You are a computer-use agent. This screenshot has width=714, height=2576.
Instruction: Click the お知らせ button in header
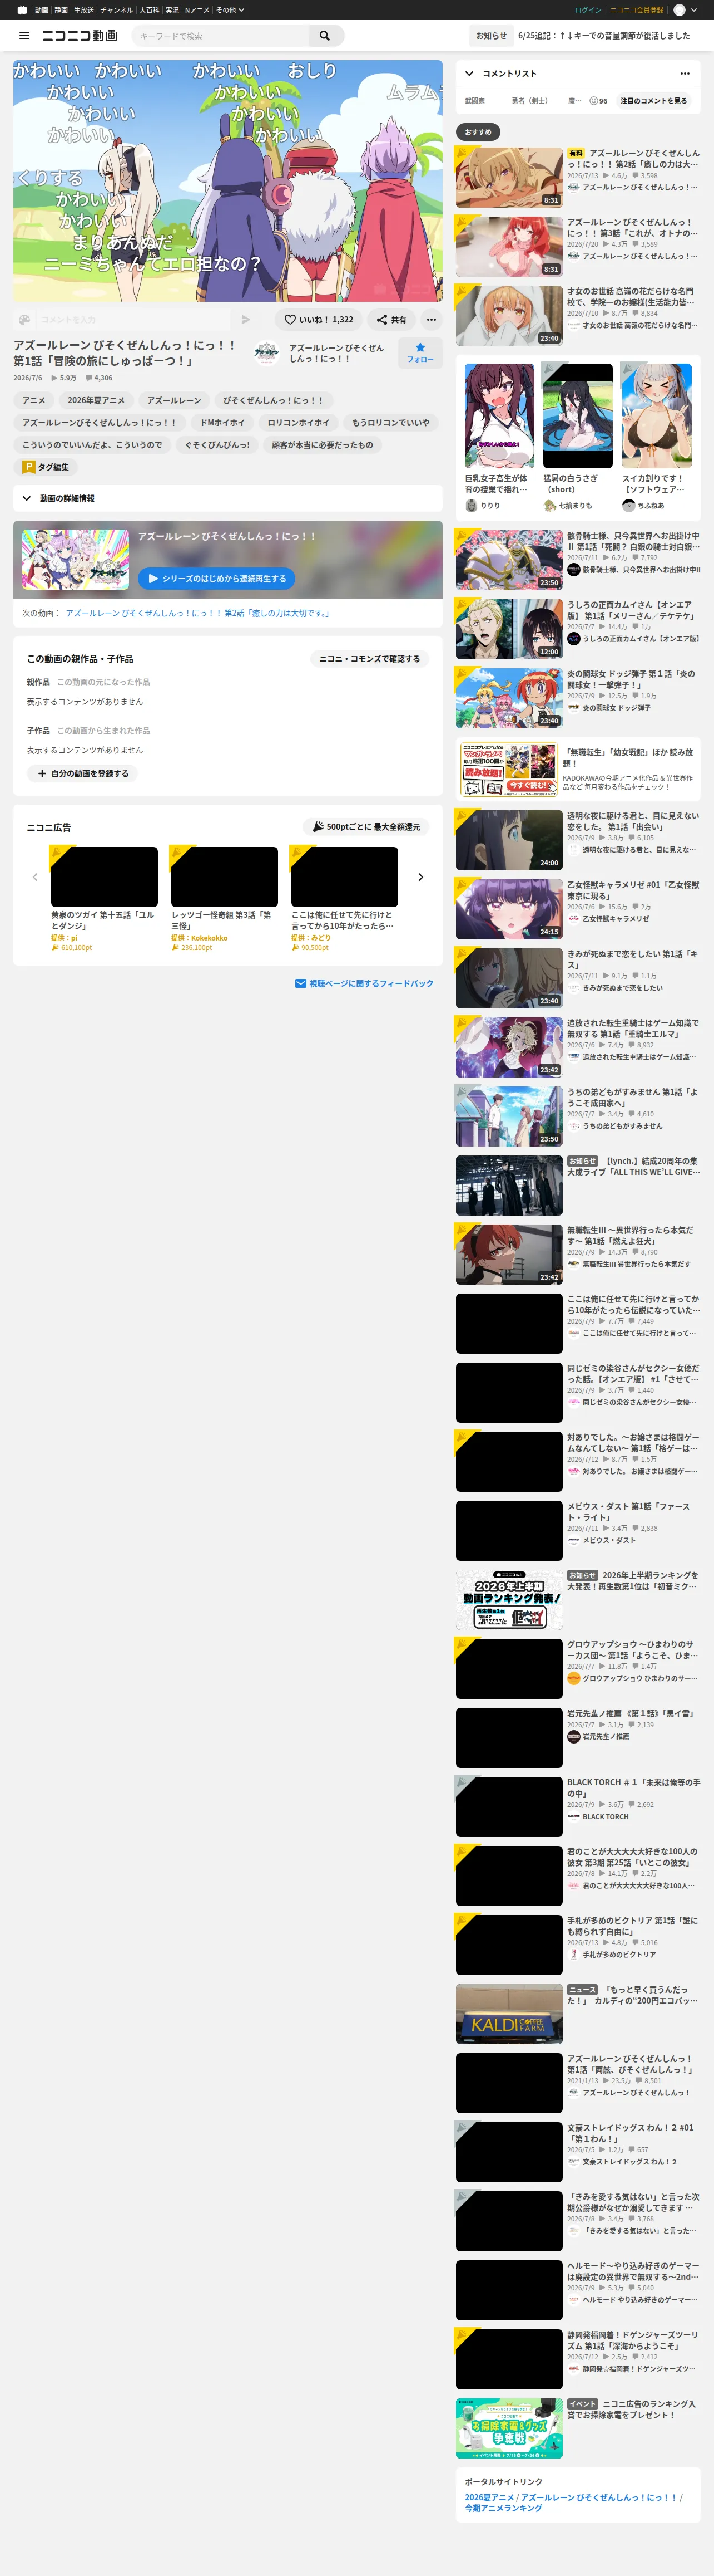pos(492,36)
